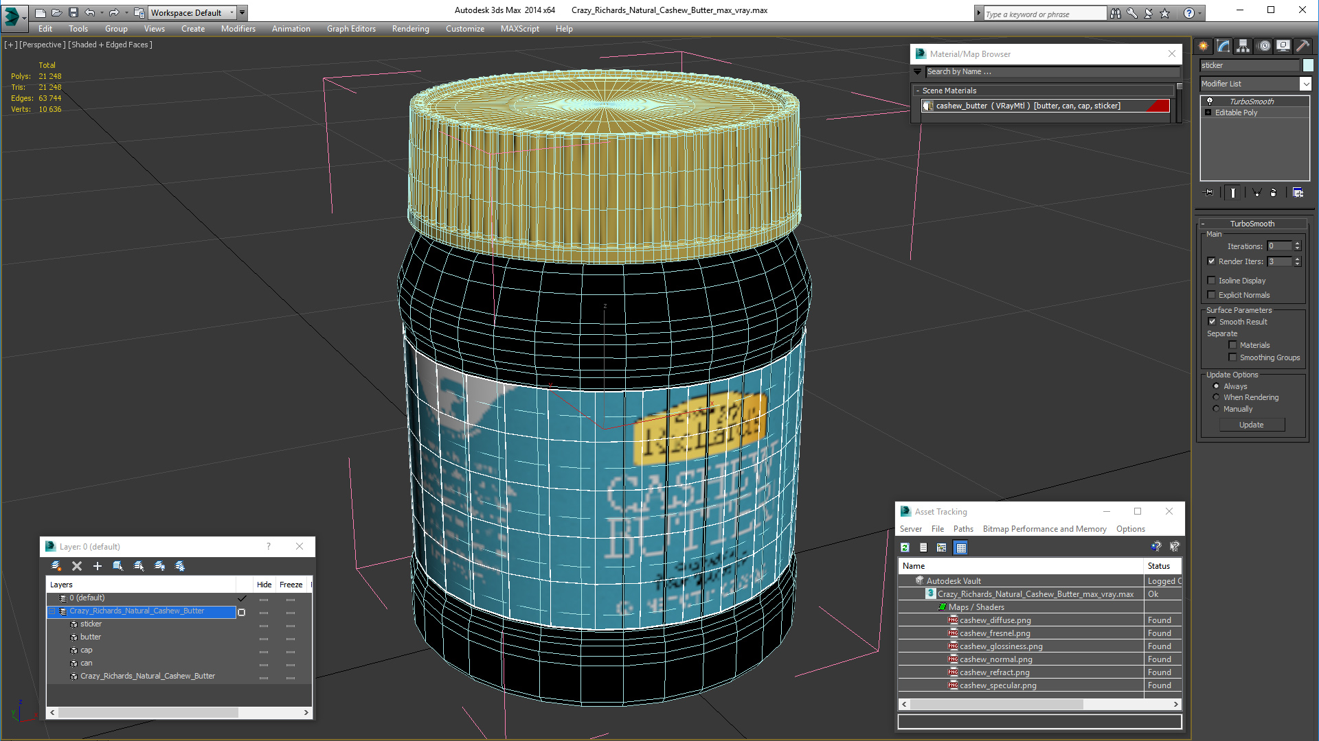Image resolution: width=1319 pixels, height=741 pixels.
Task: Open Material Browser options arrow beside search
Action: pyautogui.click(x=918, y=71)
